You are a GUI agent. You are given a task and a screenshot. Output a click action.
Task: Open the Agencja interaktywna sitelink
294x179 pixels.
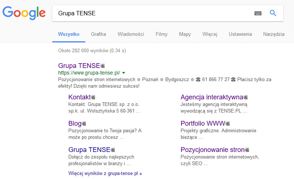[212, 97]
